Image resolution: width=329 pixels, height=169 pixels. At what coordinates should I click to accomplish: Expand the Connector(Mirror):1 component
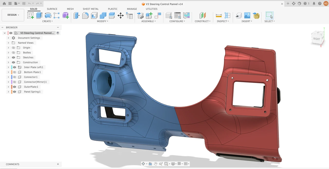[8, 82]
